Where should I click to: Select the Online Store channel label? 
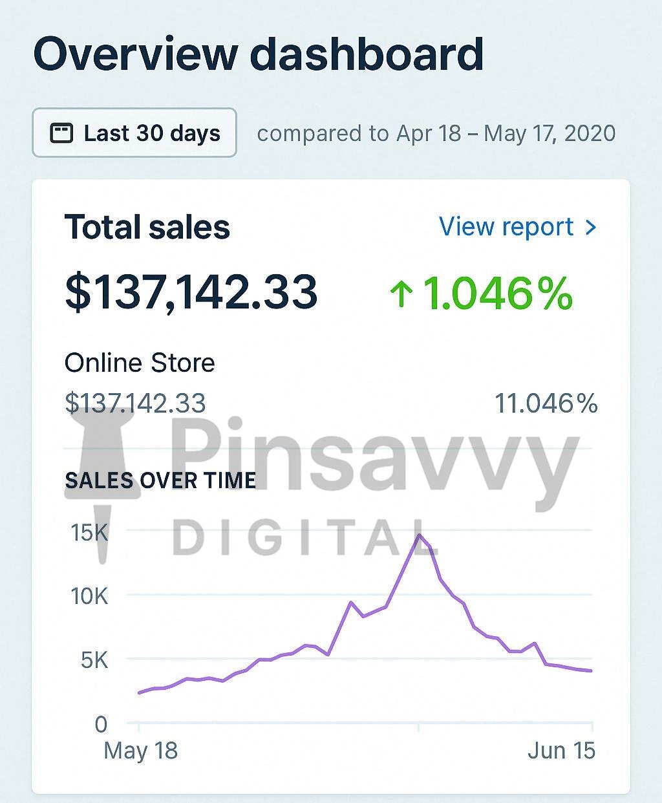tap(140, 363)
